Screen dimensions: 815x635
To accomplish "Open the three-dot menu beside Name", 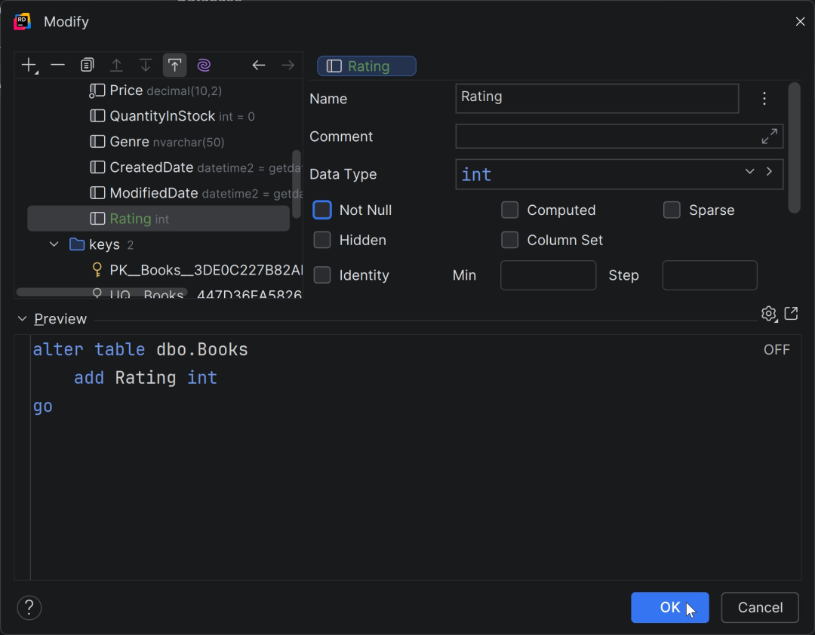I will click(x=764, y=99).
